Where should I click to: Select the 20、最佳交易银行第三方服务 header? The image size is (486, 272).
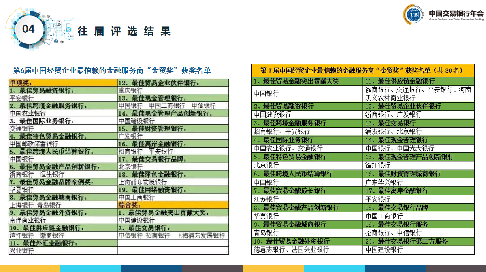[418, 241]
